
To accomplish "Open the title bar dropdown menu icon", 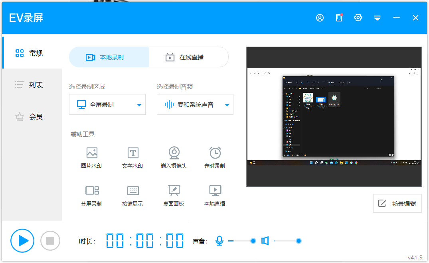I will 377,18.
